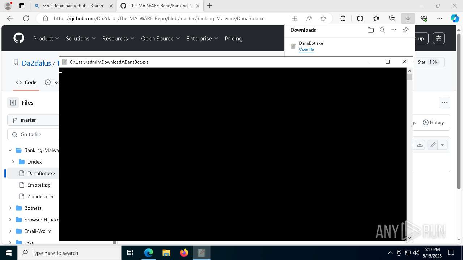Expand Enterprise dropdown menu
This screenshot has width=463, height=260.
(203, 38)
